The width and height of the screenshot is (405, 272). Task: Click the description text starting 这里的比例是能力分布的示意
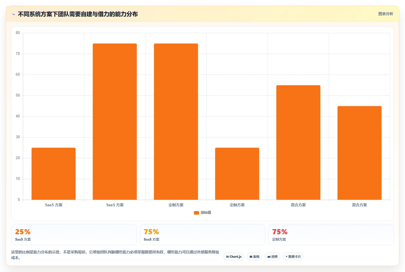coord(115,255)
